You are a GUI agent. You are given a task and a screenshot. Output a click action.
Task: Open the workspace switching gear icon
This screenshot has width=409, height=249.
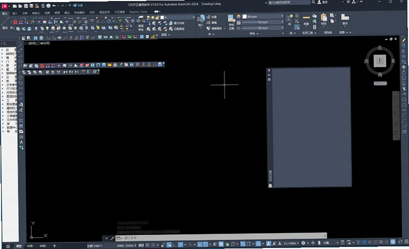coord(303,243)
